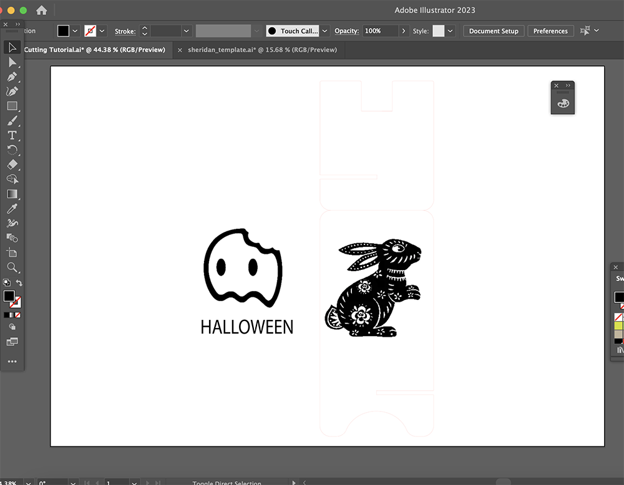Open the zoom level dropdown in status bar
624x485 pixels.
tap(27, 482)
